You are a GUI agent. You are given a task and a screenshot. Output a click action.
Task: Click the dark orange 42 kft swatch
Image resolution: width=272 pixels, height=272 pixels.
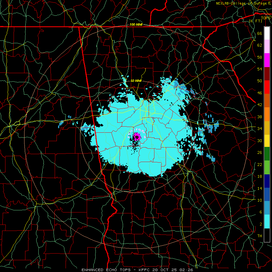point(267,101)
